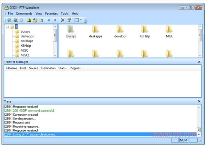This screenshot has height=146, width=206.
Task: Click the Status column header
Action: pyautogui.click(x=62, y=68)
